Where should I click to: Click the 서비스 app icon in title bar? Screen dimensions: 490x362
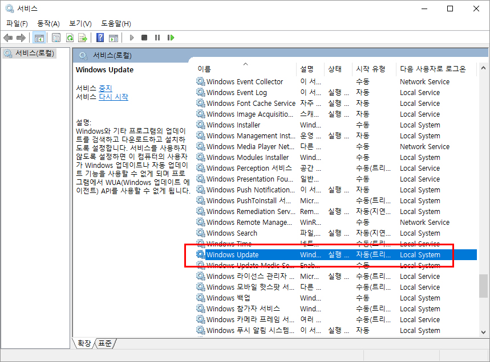coord(10,9)
